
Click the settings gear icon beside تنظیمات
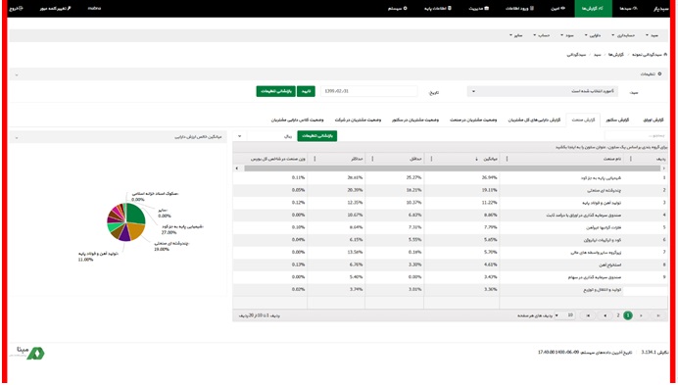[x=659, y=74]
